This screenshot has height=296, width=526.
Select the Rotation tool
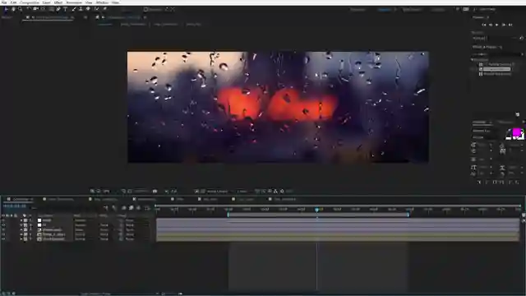click(29, 9)
